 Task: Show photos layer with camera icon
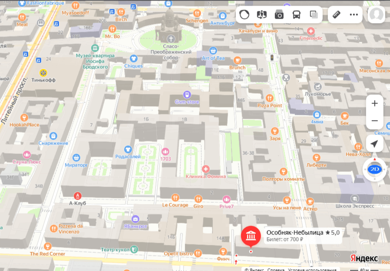(279, 15)
